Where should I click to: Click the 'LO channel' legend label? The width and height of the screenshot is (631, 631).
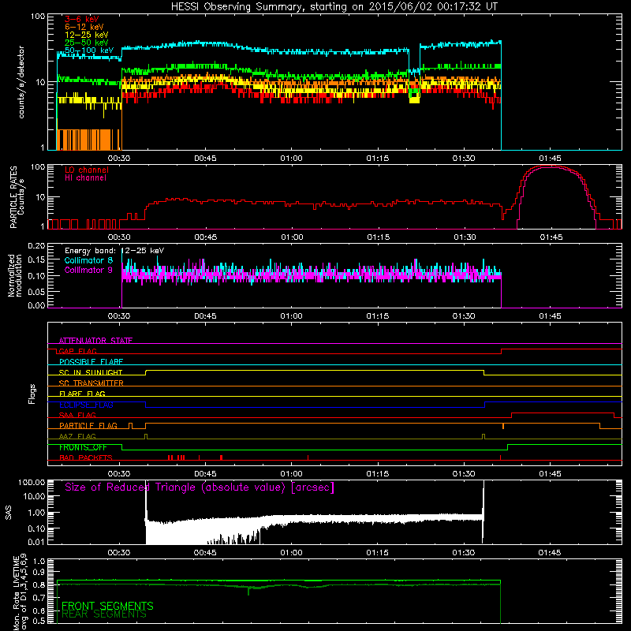pyautogui.click(x=87, y=170)
